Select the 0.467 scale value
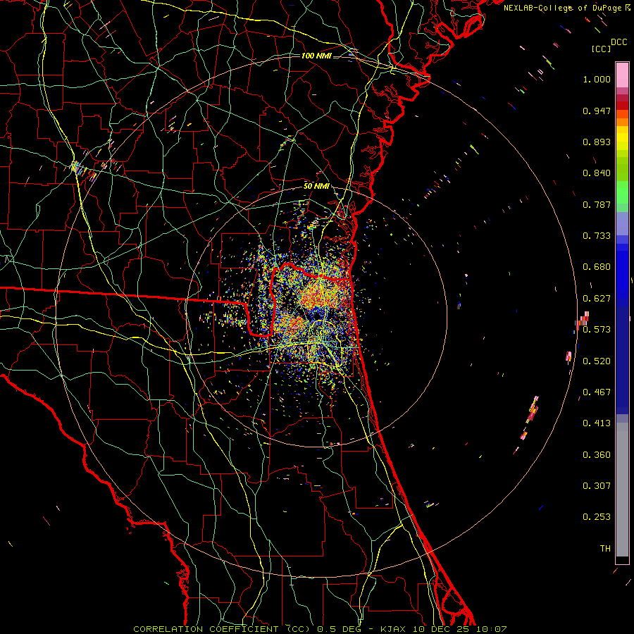 click(x=597, y=392)
